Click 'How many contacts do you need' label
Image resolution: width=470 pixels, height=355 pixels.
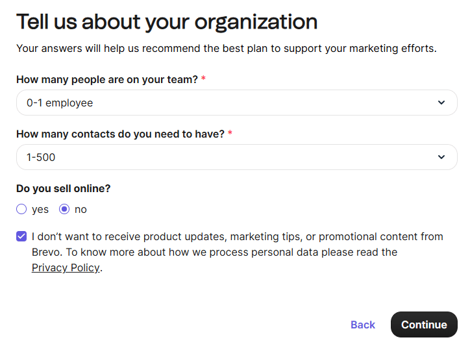click(x=120, y=134)
